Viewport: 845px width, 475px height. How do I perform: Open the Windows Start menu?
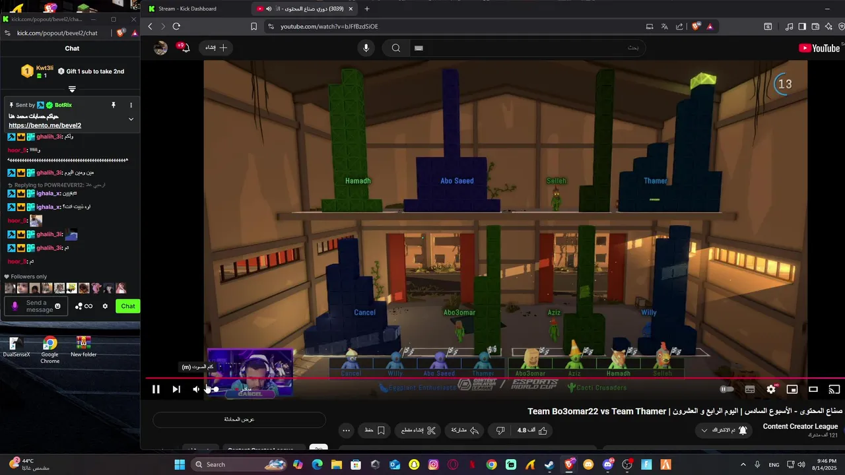coord(180,464)
